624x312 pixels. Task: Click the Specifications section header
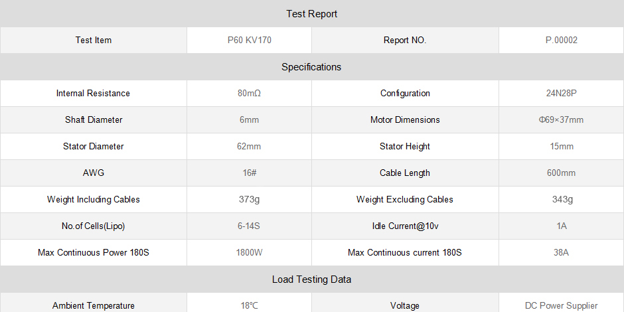[x=311, y=67]
